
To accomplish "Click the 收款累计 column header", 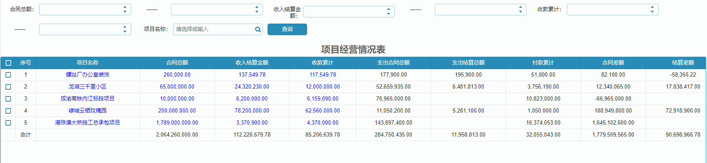I will click(x=322, y=63).
